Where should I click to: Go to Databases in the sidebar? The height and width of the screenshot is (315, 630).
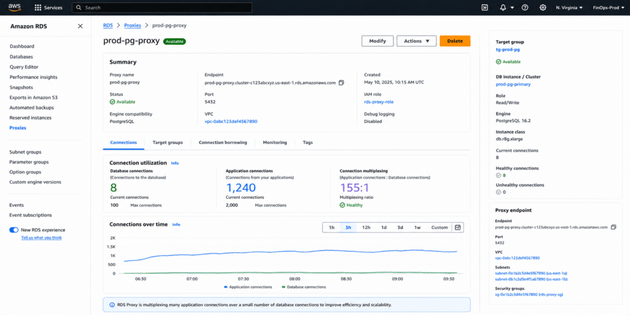click(22, 57)
